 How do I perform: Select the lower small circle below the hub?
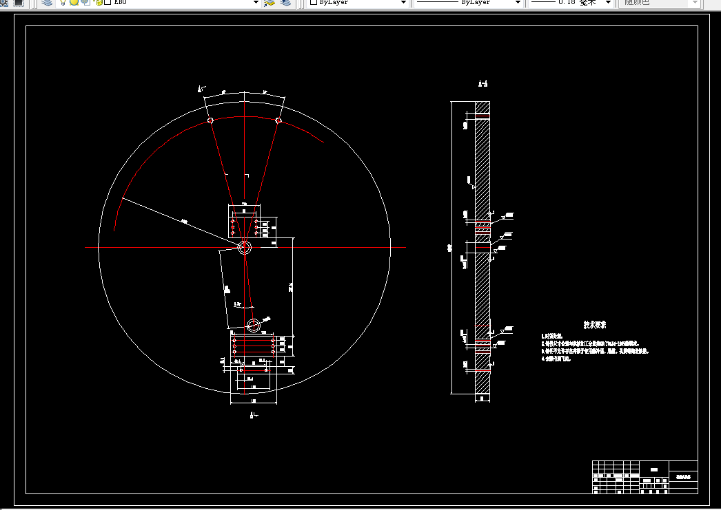(254, 326)
